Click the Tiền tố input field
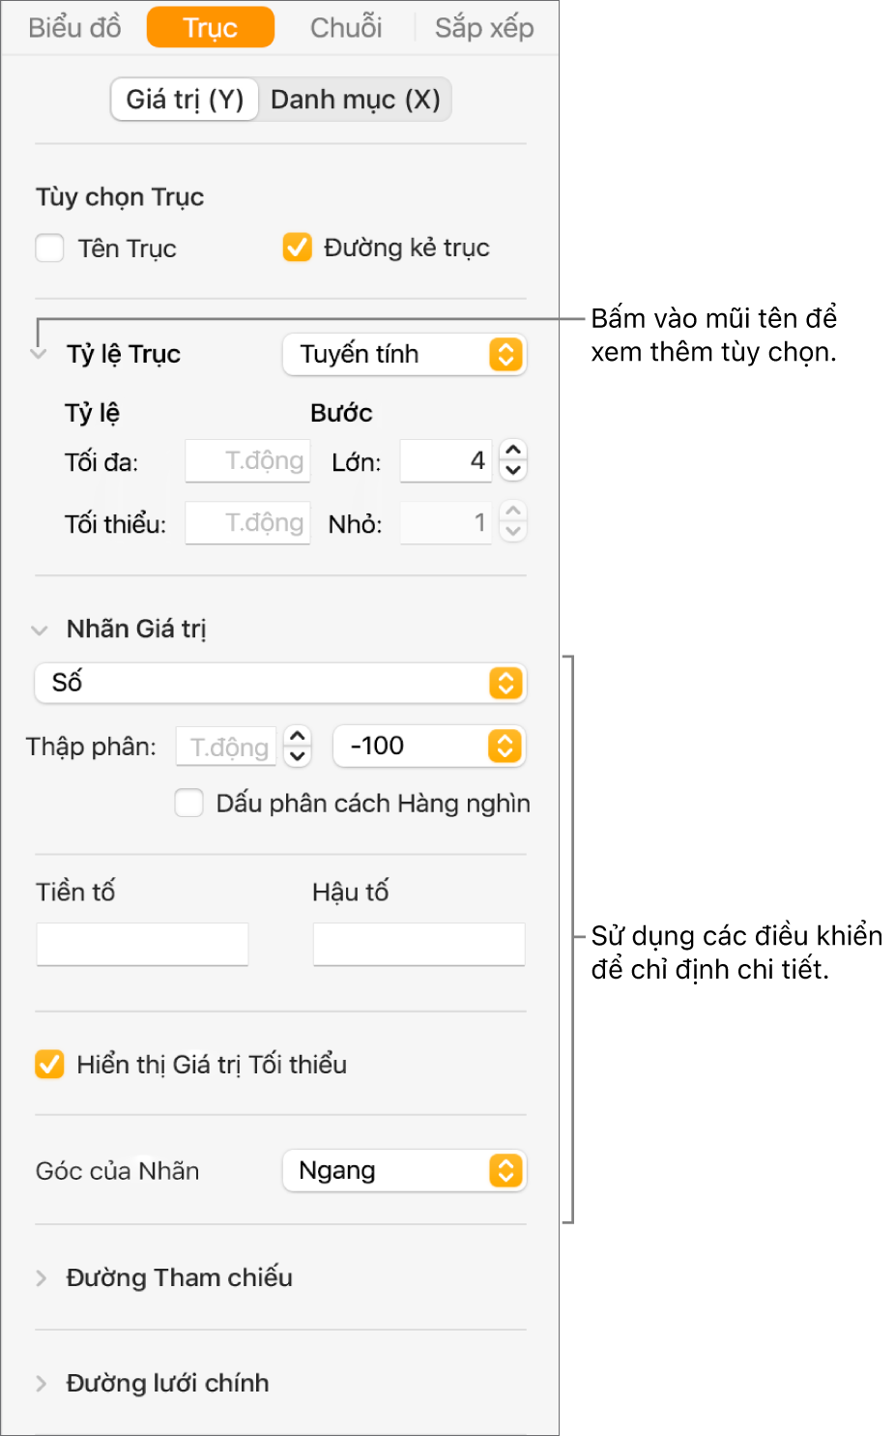895x1436 pixels. coord(142,944)
